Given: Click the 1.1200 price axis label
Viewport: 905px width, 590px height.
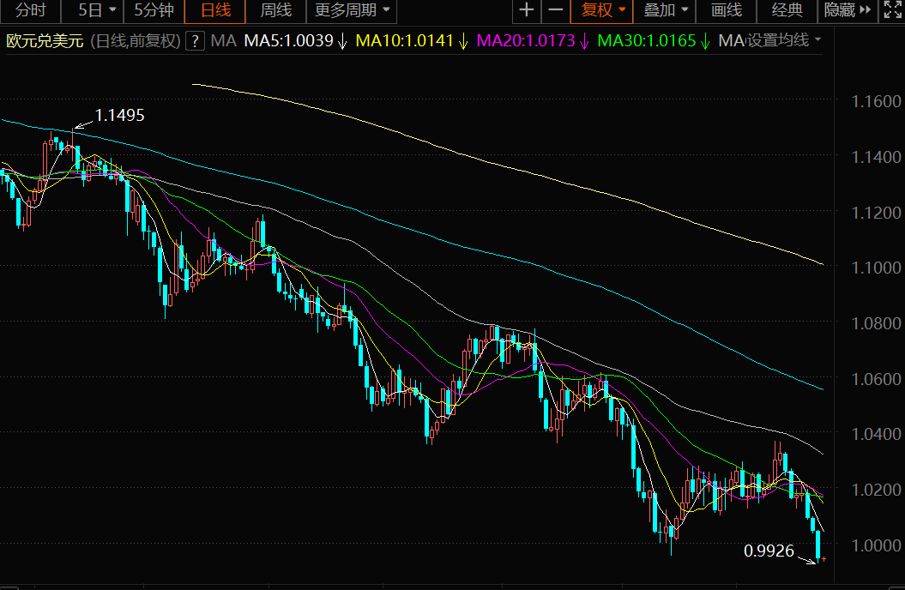Looking at the screenshot, I should click(x=876, y=213).
